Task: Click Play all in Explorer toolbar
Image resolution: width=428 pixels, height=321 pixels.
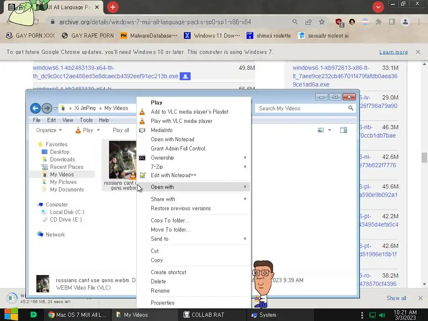Action: [x=121, y=130]
